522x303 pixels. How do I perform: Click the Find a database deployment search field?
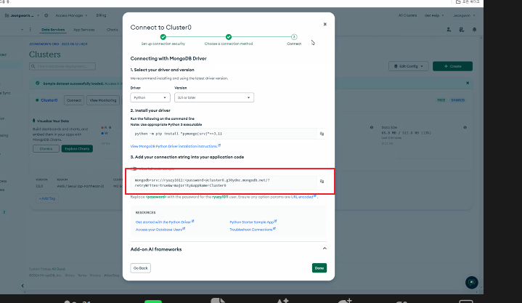point(62,66)
